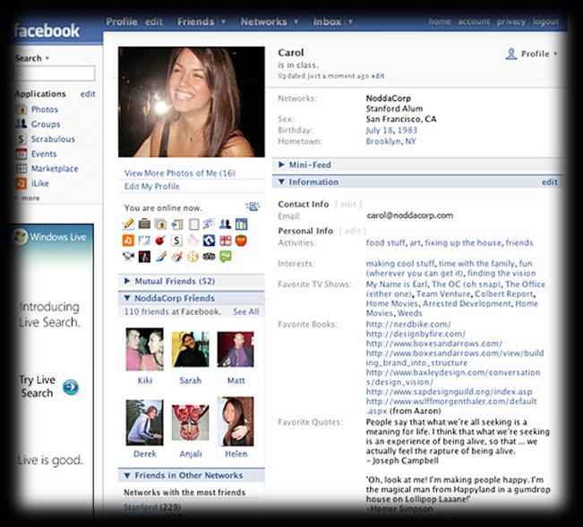This screenshot has width=583, height=527.
Task: Click the red cherry icon in app grid
Action: pos(160,241)
